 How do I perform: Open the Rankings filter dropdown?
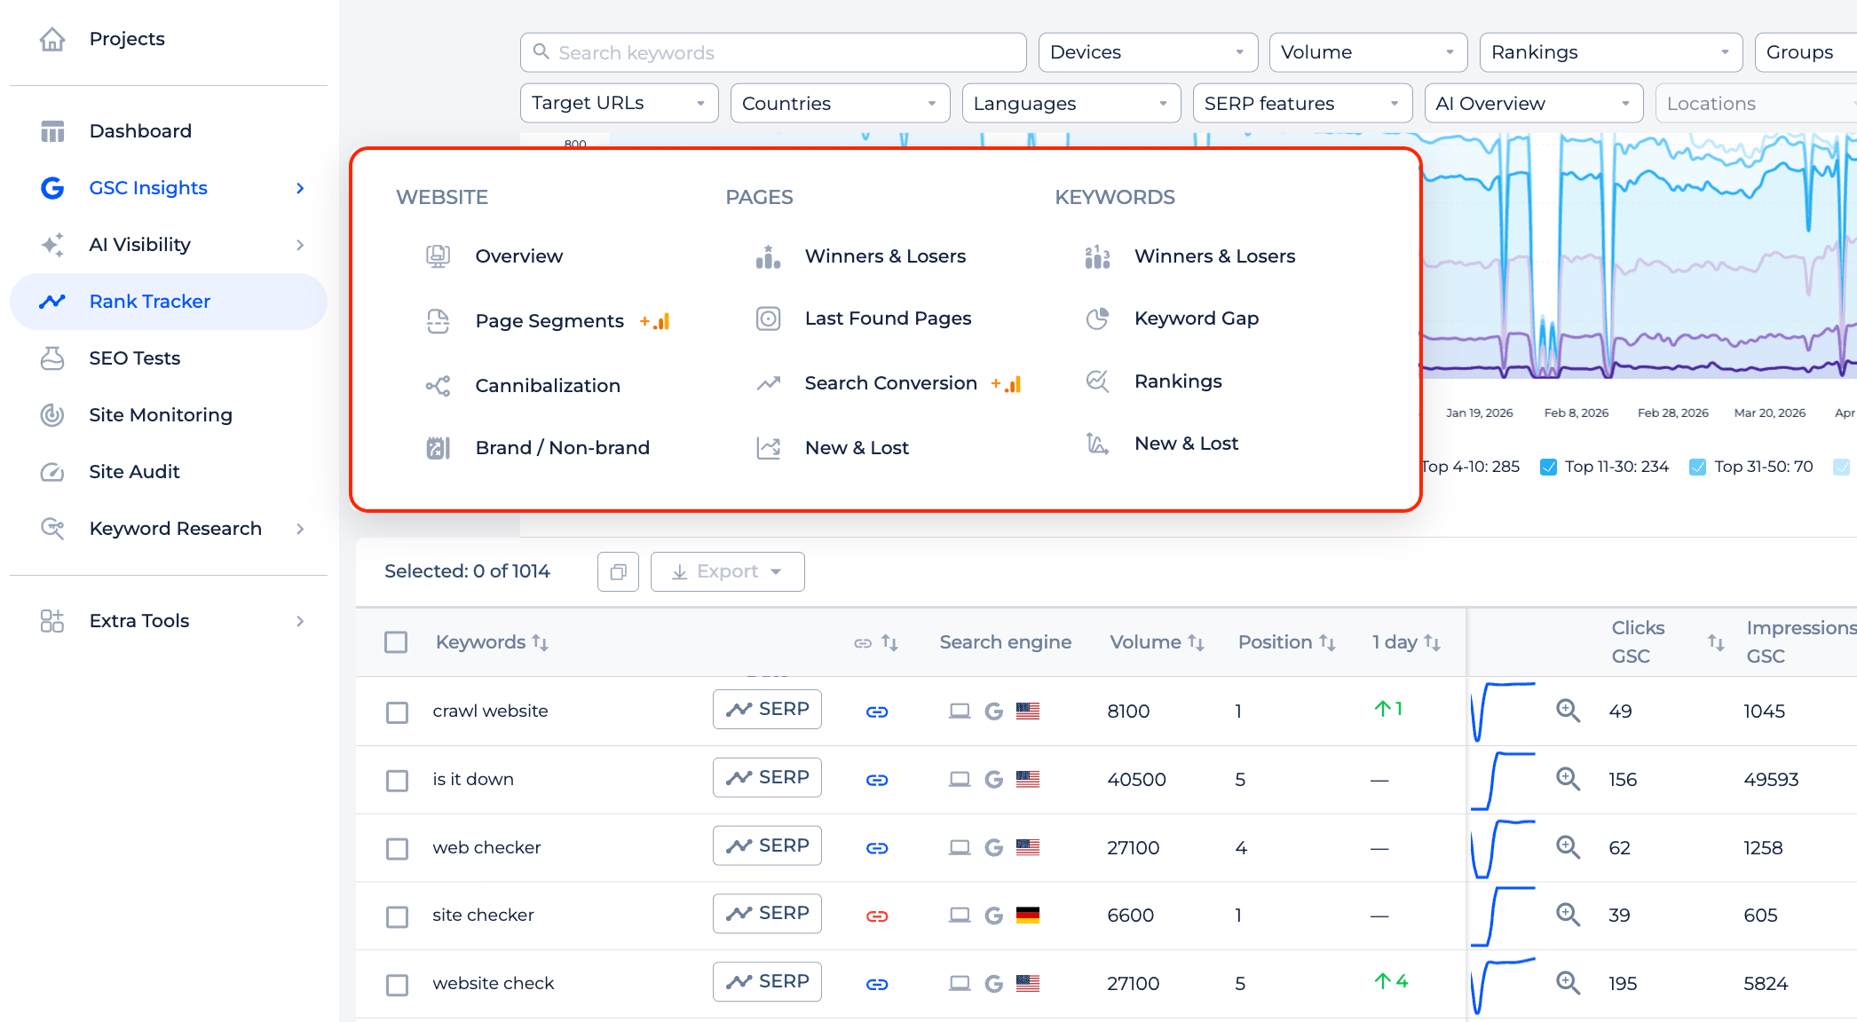click(x=1611, y=52)
